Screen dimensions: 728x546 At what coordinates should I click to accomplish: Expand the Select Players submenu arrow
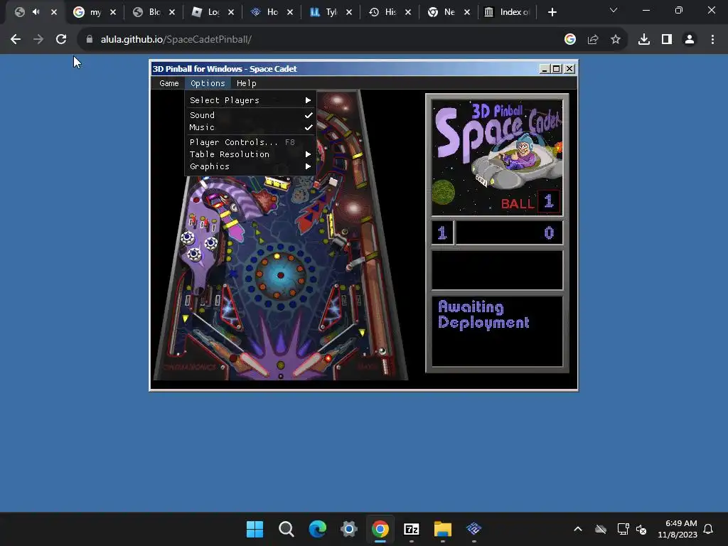pos(308,100)
